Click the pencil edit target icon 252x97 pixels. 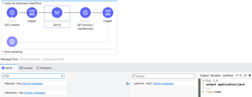click(245, 76)
